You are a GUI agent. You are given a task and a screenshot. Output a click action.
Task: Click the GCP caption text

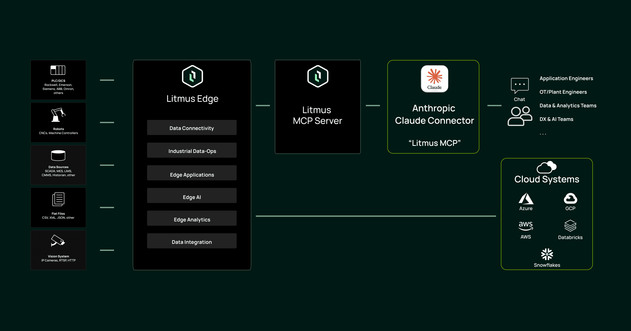pos(570,209)
